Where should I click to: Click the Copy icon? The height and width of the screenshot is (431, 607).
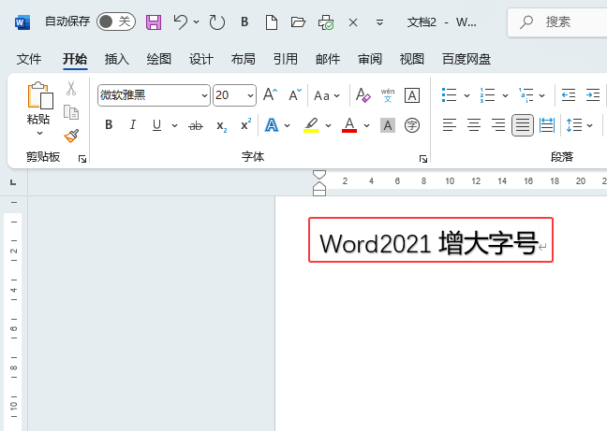point(71,112)
